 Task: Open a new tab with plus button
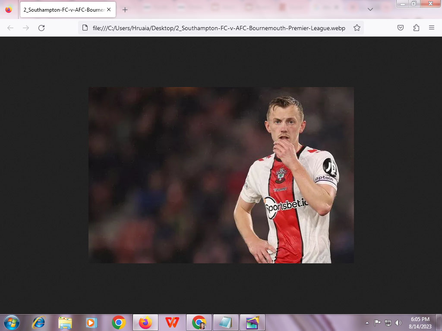click(x=125, y=9)
